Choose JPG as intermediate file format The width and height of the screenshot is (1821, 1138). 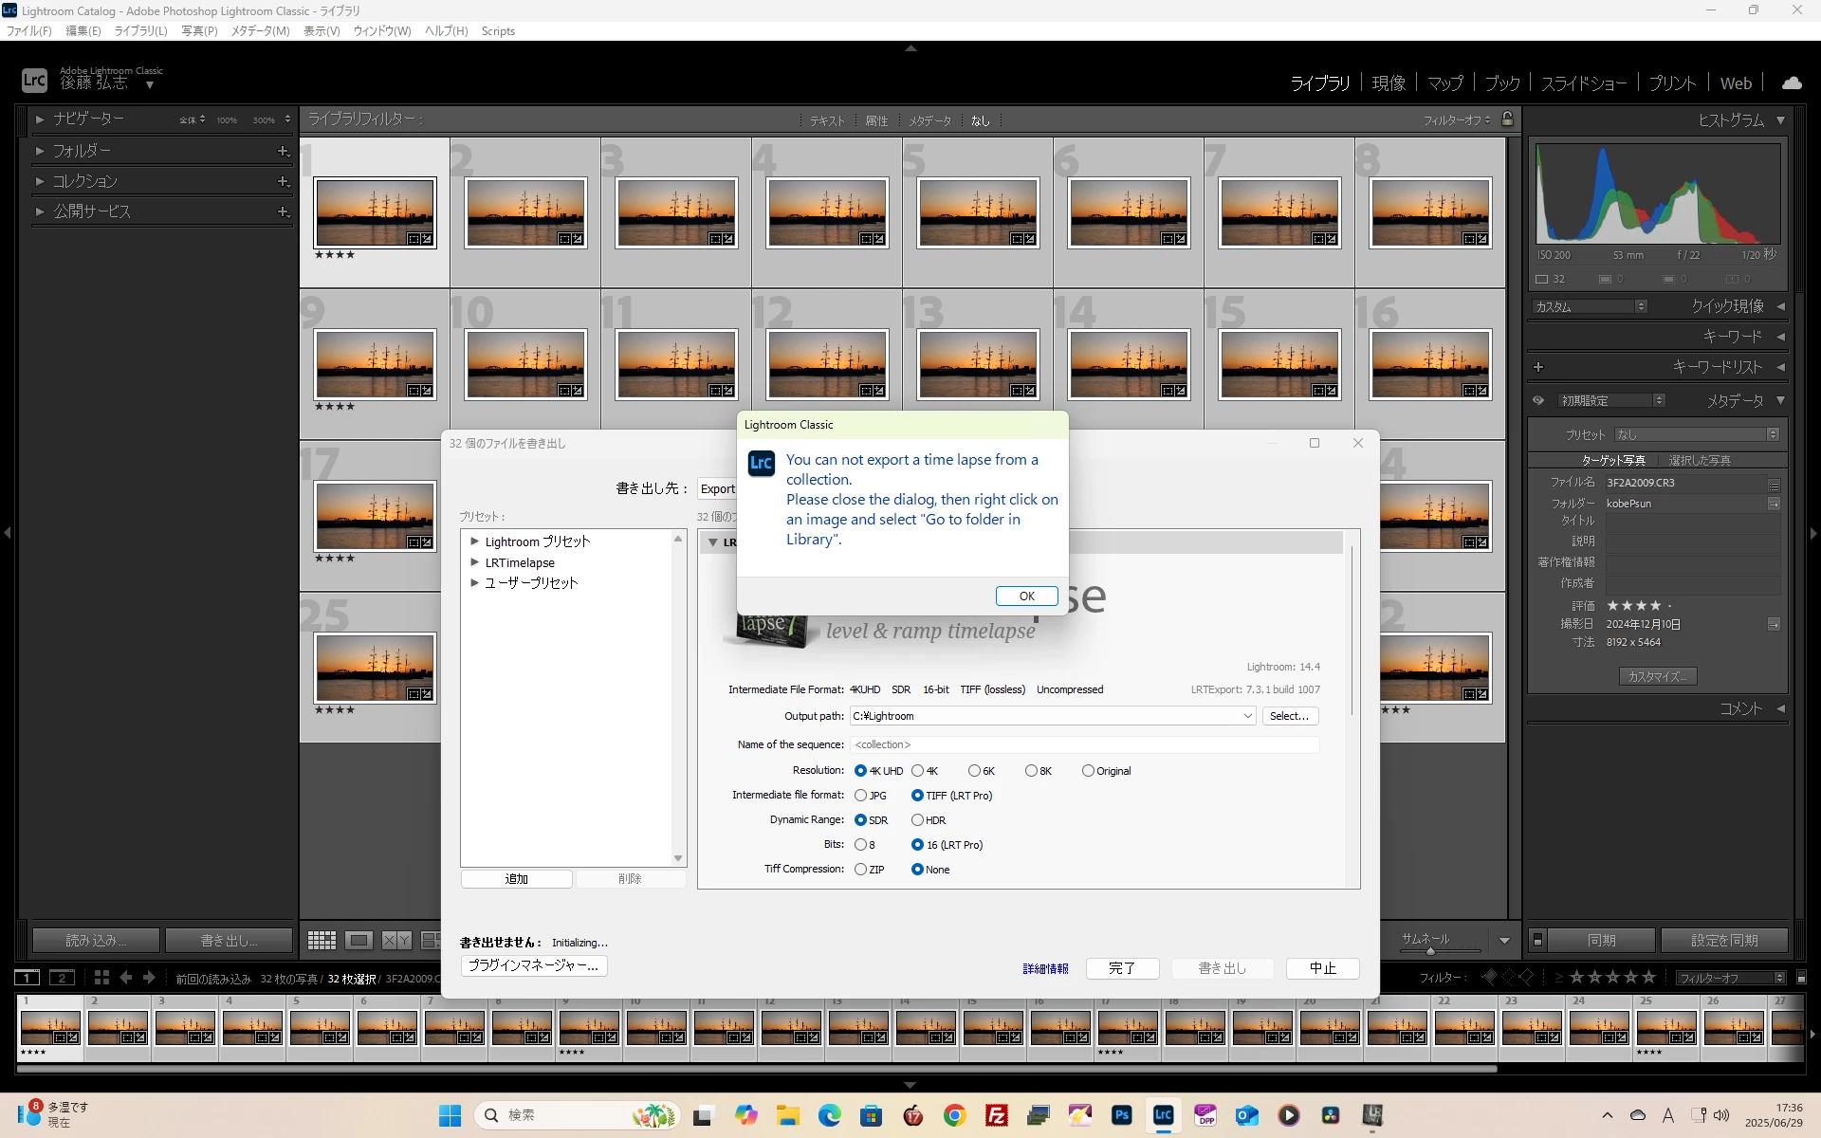click(x=860, y=796)
